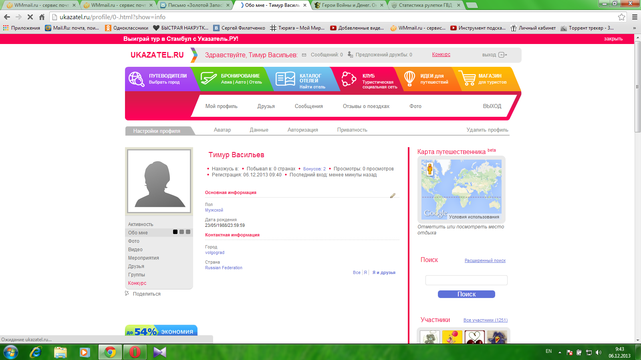641x360 pixels.
Task: Open the Фото item in the pink menu
Action: 415,106
